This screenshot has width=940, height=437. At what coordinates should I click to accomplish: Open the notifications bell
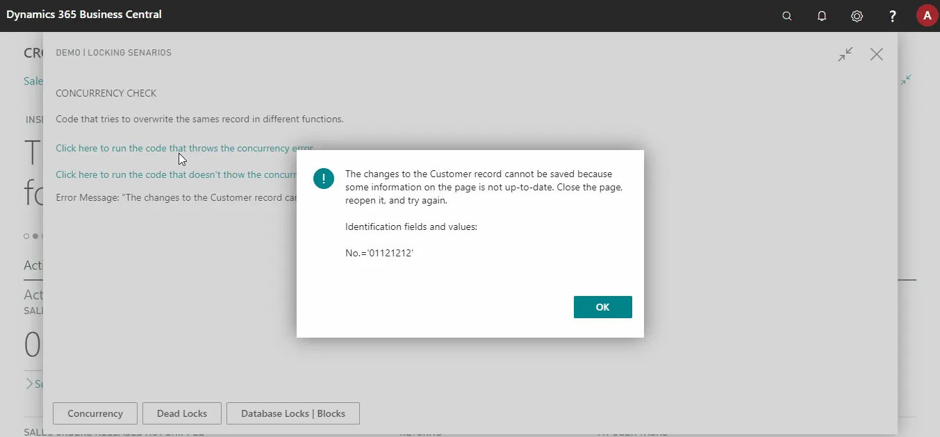click(x=822, y=16)
